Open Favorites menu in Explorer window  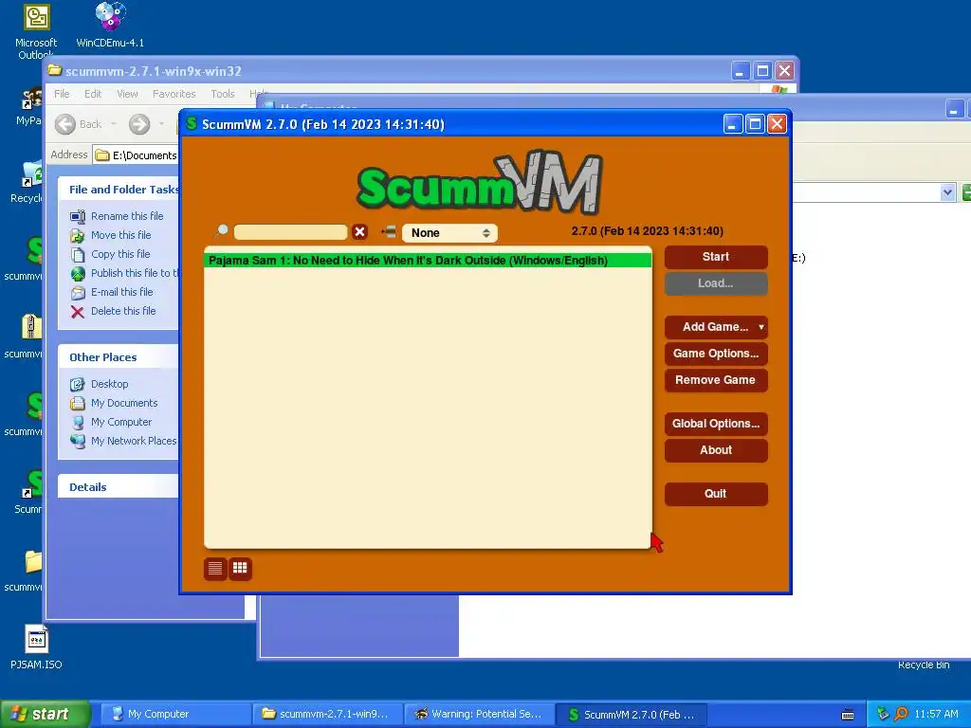(x=174, y=94)
